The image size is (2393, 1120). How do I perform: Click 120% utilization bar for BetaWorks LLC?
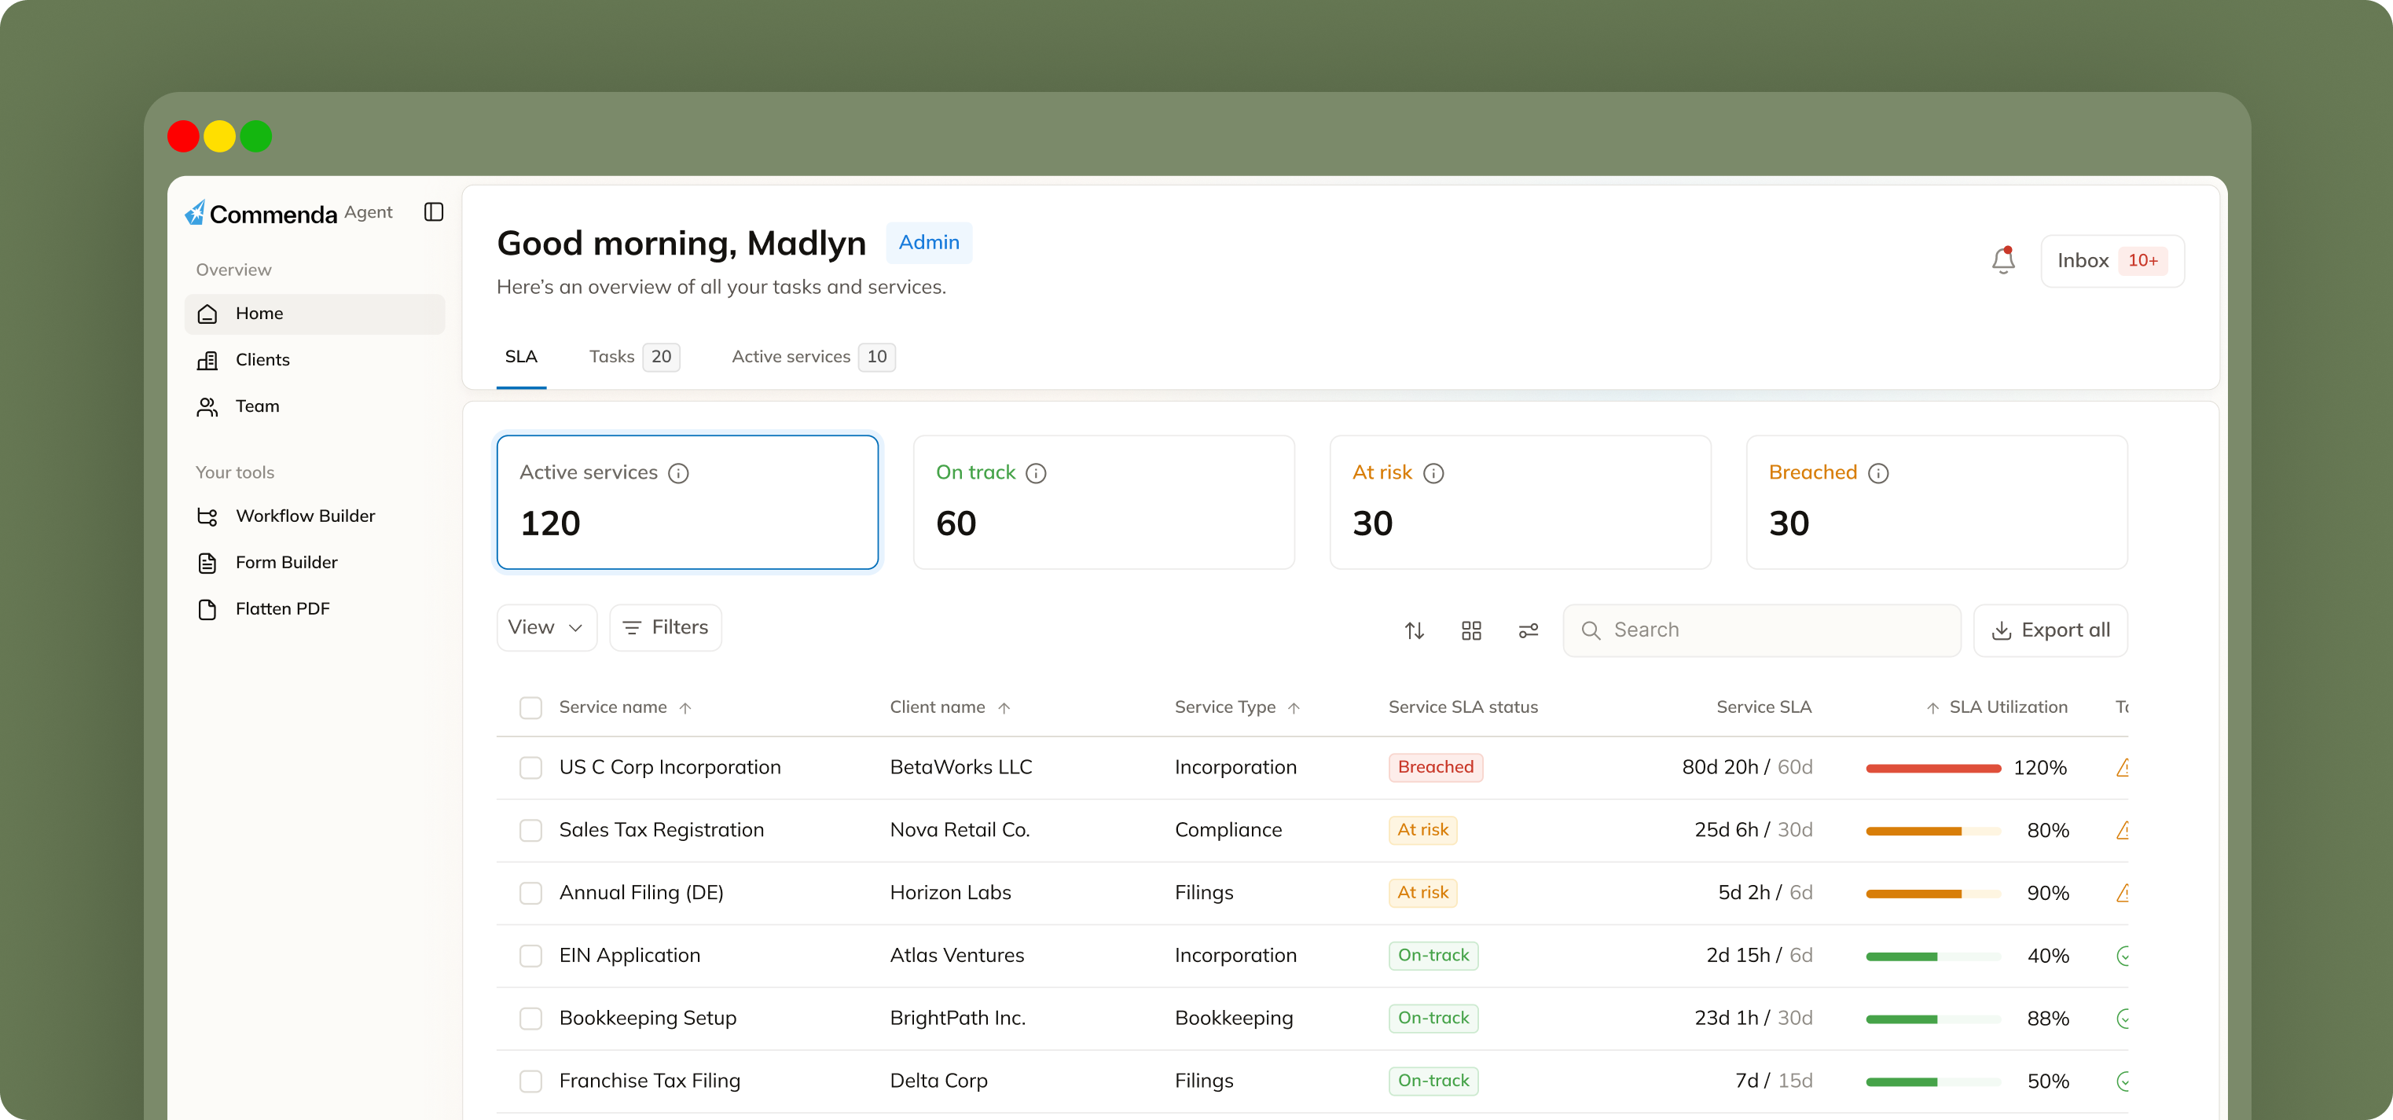point(1933,768)
